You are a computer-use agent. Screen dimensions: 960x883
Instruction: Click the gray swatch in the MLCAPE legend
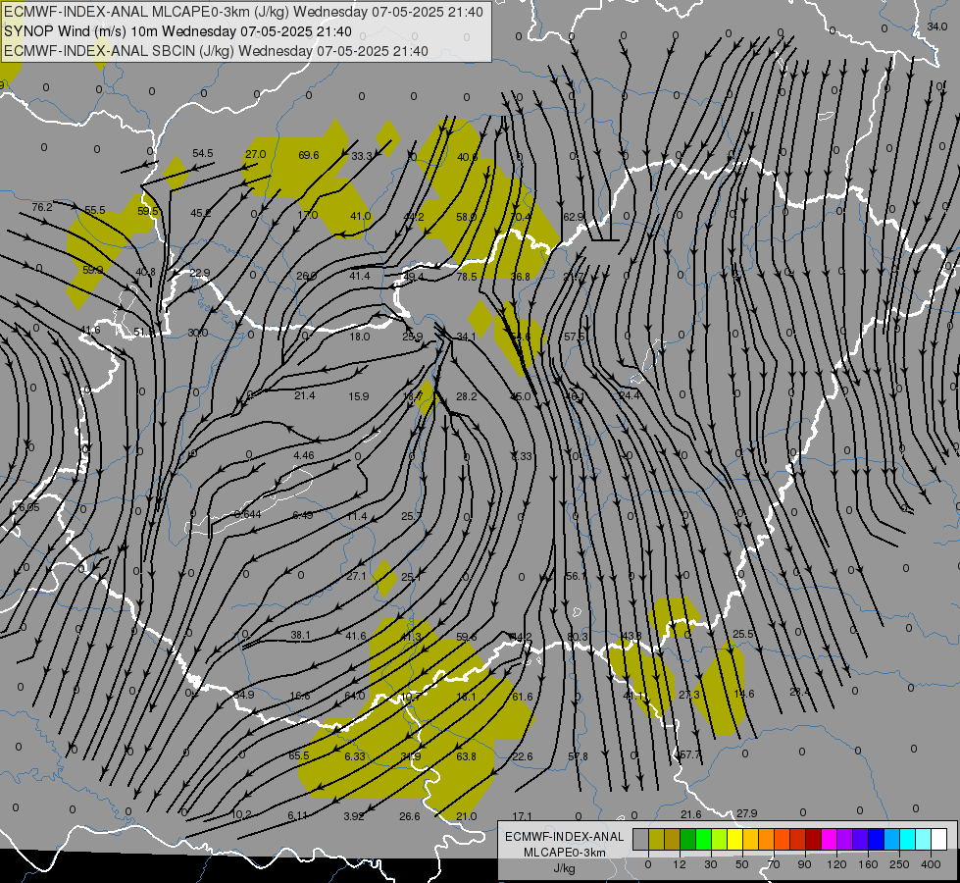[641, 839]
